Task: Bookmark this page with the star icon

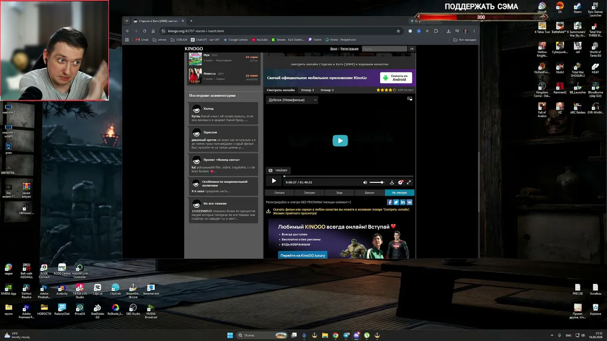Action: tap(398, 31)
